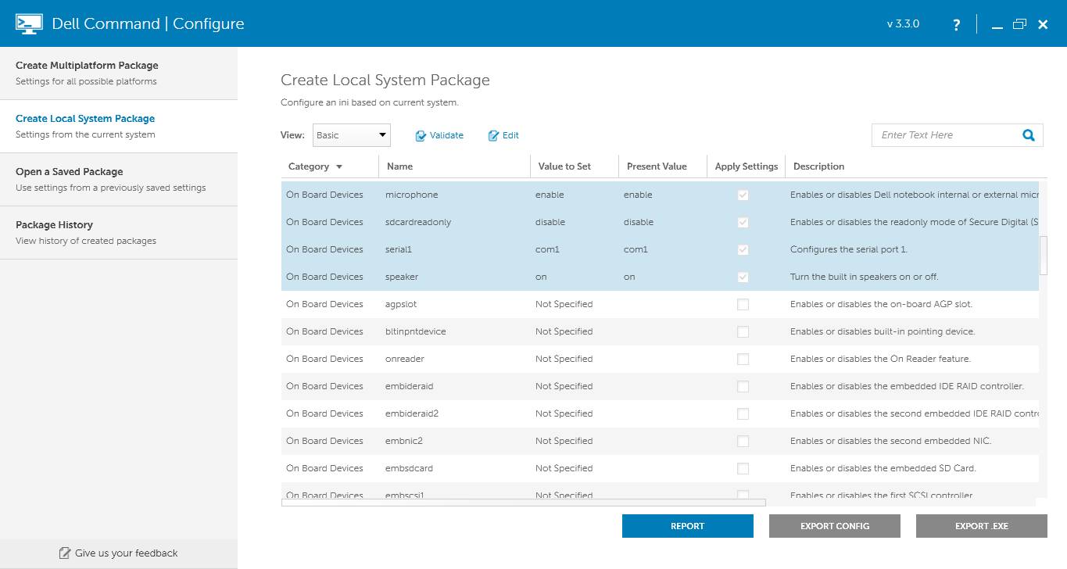Screen dimensions: 1067x569
Task: Open the help question mark icon
Action: (956, 25)
